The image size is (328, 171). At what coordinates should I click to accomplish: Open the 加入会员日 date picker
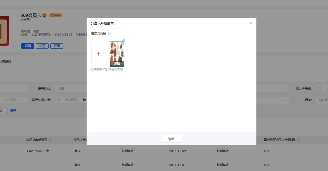pos(322,89)
